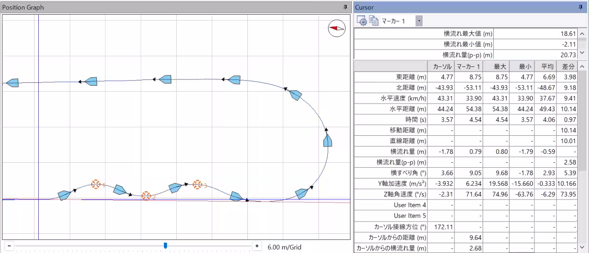589x253 pixels.
Task: Select orange marker 1 on the trajectory
Action: click(x=96, y=184)
